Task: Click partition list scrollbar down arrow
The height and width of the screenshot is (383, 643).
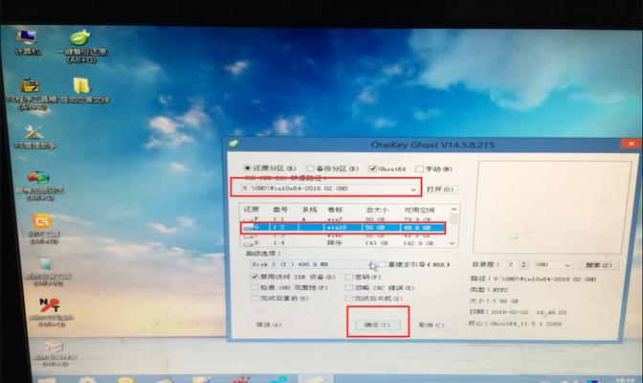Action: click(x=453, y=243)
